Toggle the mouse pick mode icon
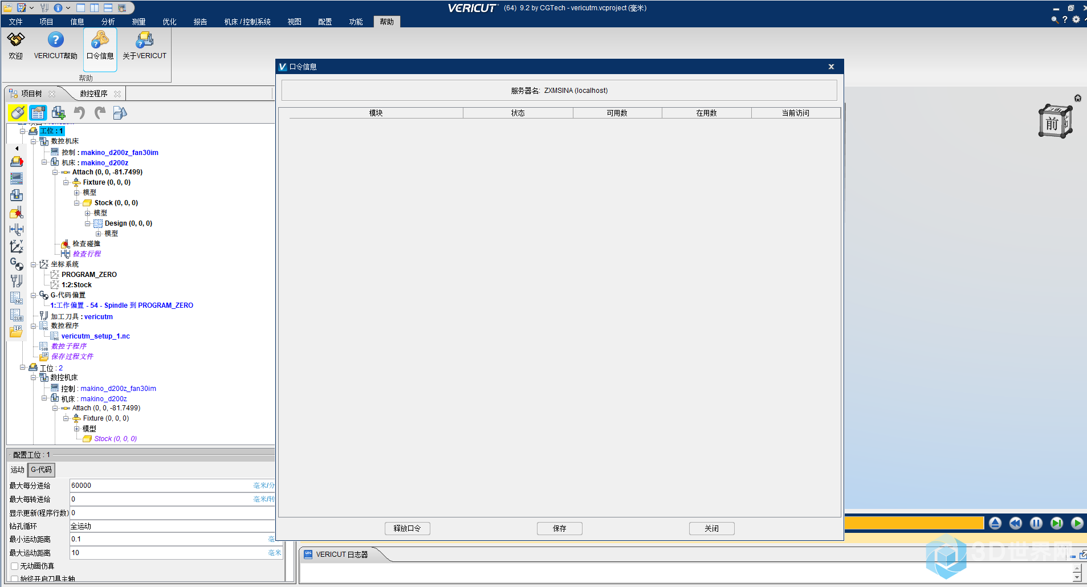 click(x=17, y=113)
